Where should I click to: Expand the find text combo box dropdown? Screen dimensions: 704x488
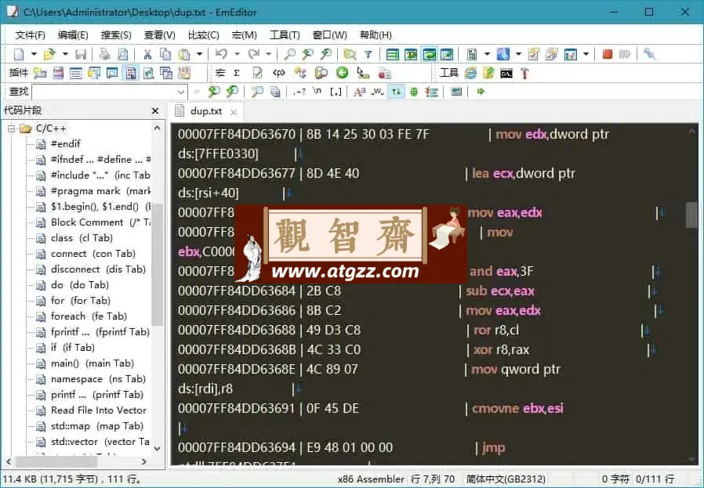tap(181, 92)
